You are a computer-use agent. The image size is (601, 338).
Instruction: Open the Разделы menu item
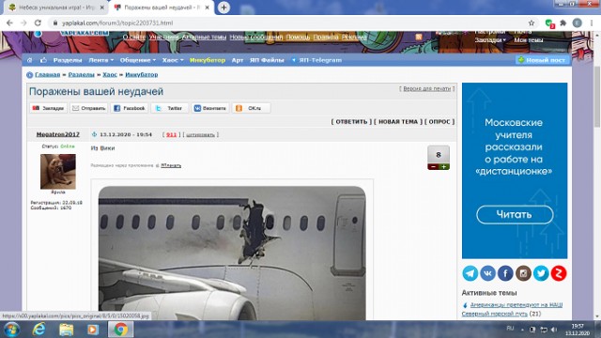click(x=68, y=60)
